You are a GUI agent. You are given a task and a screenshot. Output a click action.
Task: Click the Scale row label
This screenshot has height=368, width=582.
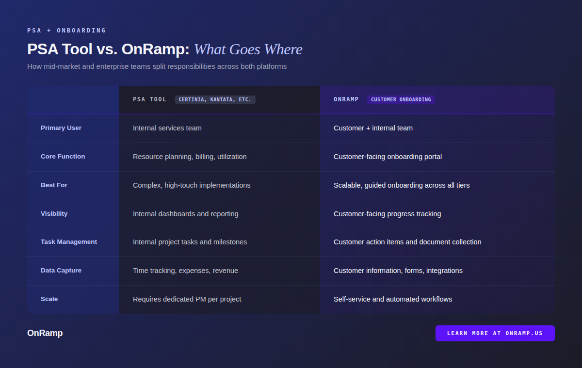pos(49,299)
